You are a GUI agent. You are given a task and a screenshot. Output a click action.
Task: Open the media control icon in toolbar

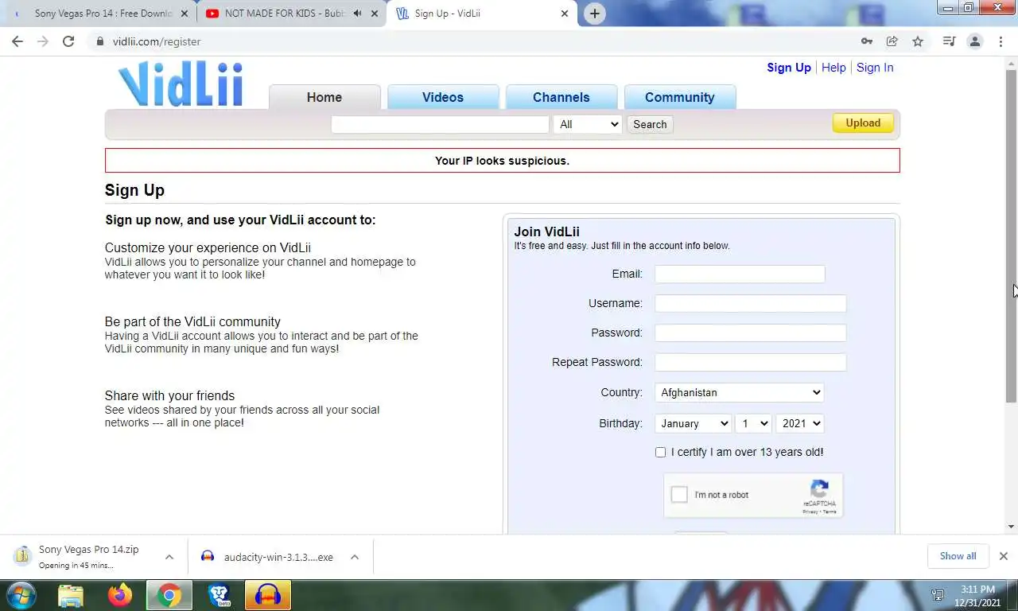pyautogui.click(x=949, y=41)
